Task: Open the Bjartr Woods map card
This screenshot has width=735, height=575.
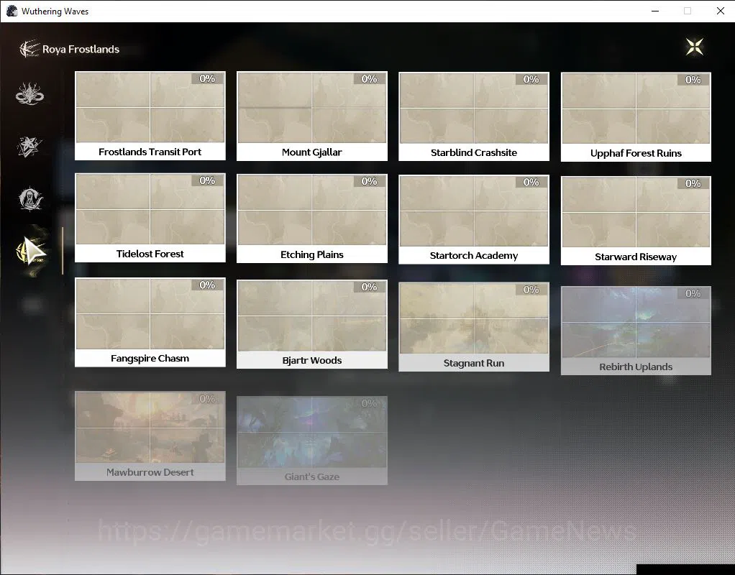Action: (311, 324)
